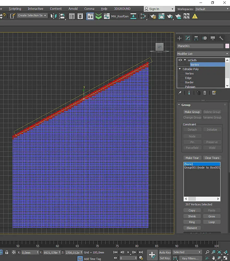Toggle the Auto Key mode
Screen dimensions: 230x261
pyautogui.click(x=165, y=252)
